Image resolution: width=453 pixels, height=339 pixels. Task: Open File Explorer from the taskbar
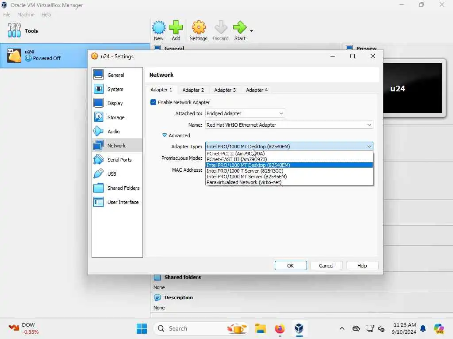[260, 328]
